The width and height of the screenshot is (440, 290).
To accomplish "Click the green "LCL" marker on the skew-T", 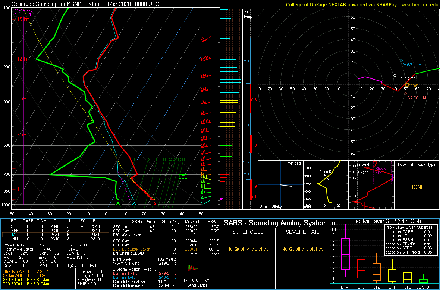I will point(183,177).
